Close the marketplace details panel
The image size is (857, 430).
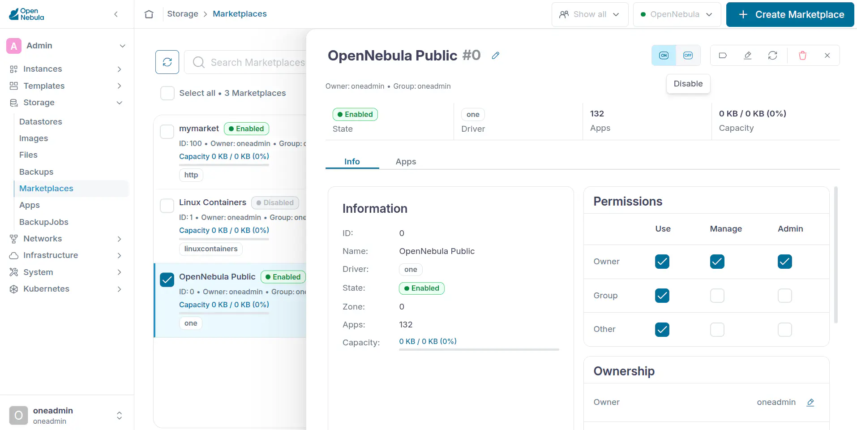[x=827, y=56]
